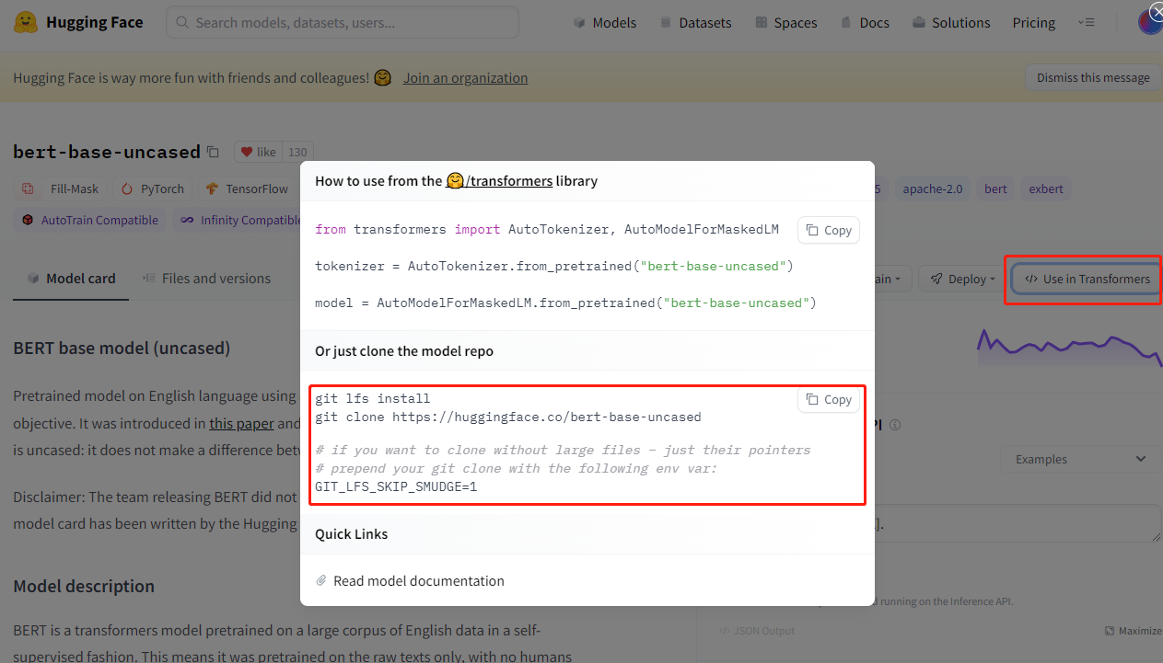Select the Fill-Mask tag
The height and width of the screenshot is (663, 1163).
tap(61, 189)
